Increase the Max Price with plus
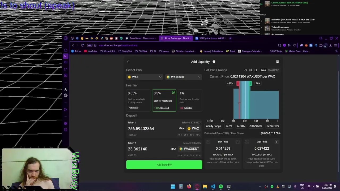The width and height of the screenshot is (340, 191). click(277, 142)
